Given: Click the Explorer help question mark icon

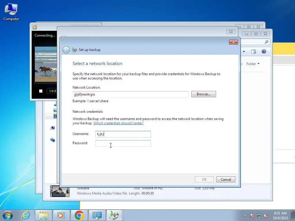Looking at the screenshot, I should click(x=264, y=52).
